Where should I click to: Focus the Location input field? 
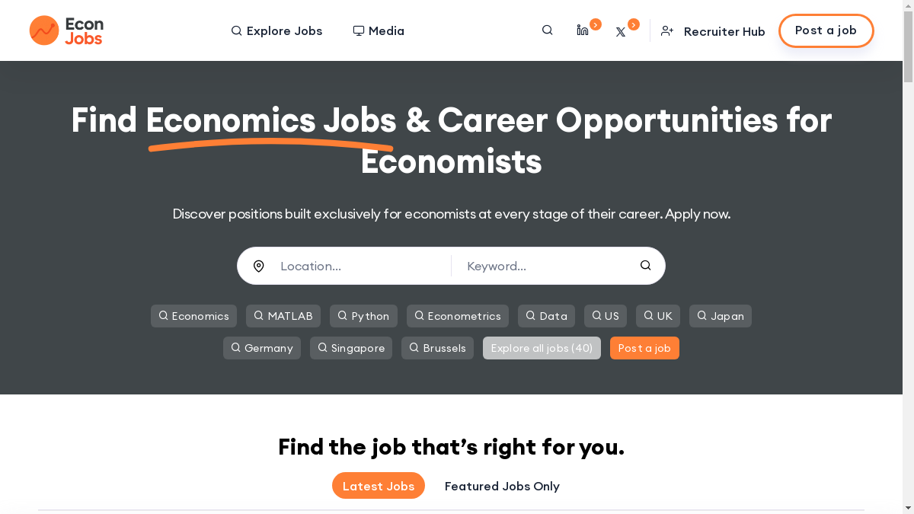pyautogui.click(x=358, y=266)
